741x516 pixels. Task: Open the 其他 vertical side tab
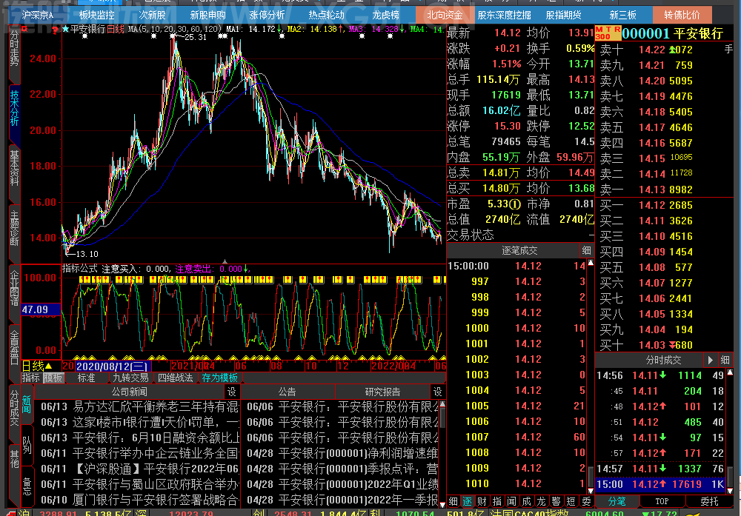(14, 459)
